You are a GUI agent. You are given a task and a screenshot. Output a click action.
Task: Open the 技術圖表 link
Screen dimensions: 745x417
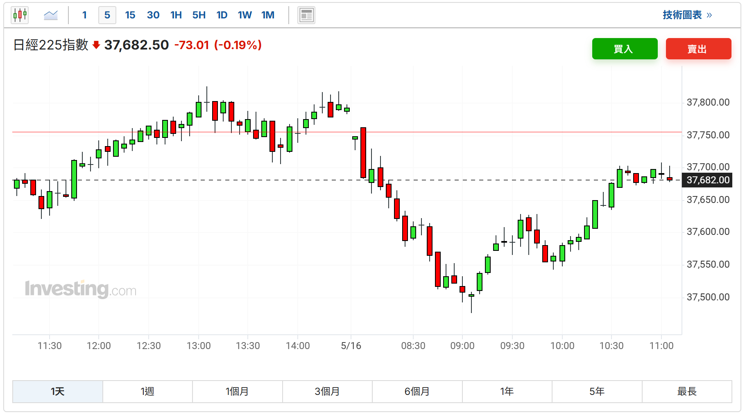pyautogui.click(x=687, y=15)
